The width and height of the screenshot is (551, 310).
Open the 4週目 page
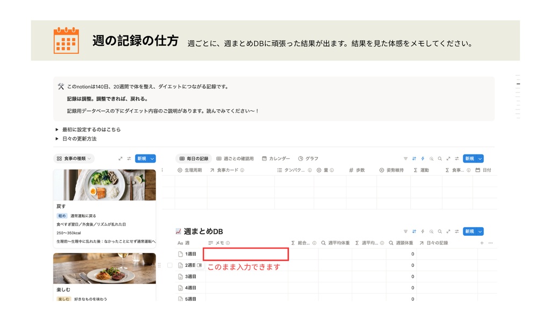click(x=190, y=288)
